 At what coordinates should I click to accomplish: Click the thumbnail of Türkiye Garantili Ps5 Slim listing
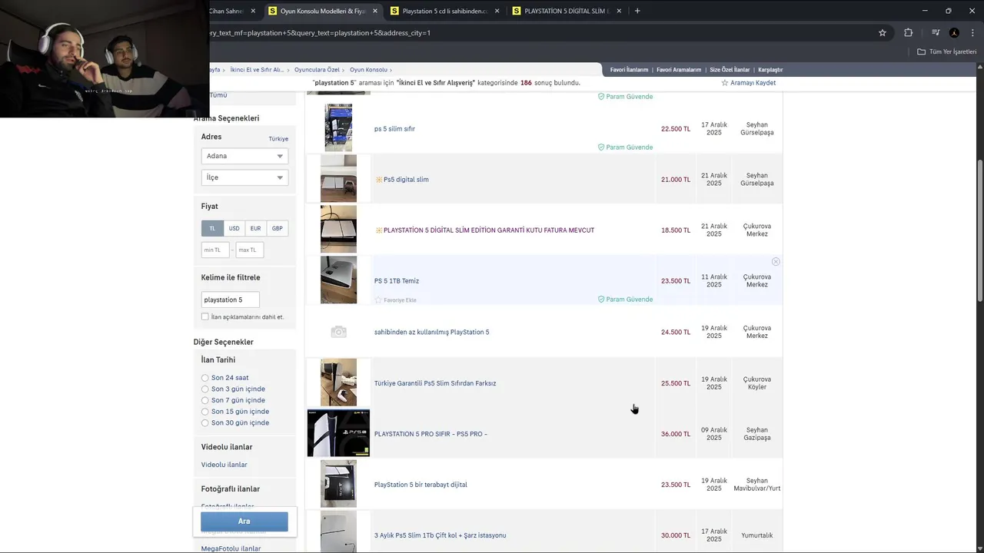[x=338, y=382]
